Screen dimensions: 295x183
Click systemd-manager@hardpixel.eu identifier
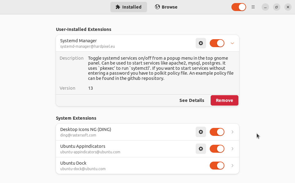[x=87, y=46]
